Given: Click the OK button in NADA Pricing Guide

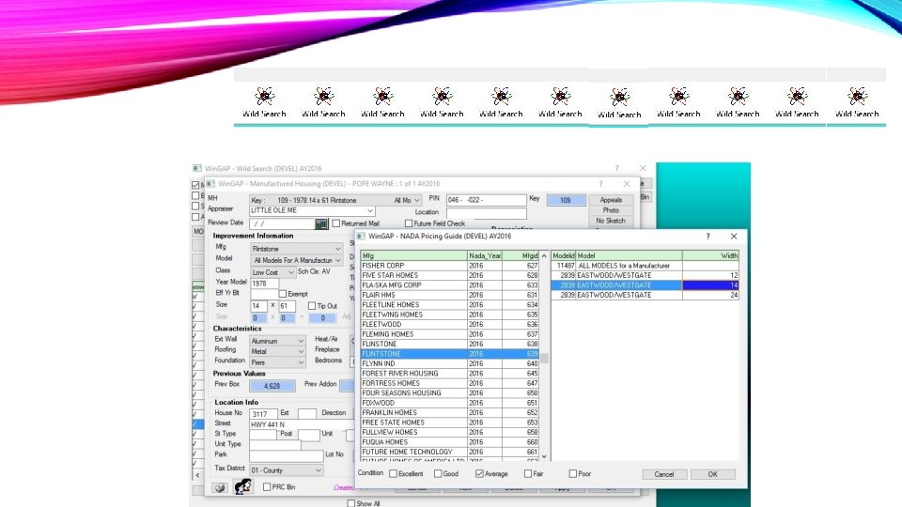Looking at the screenshot, I should pyautogui.click(x=713, y=474).
